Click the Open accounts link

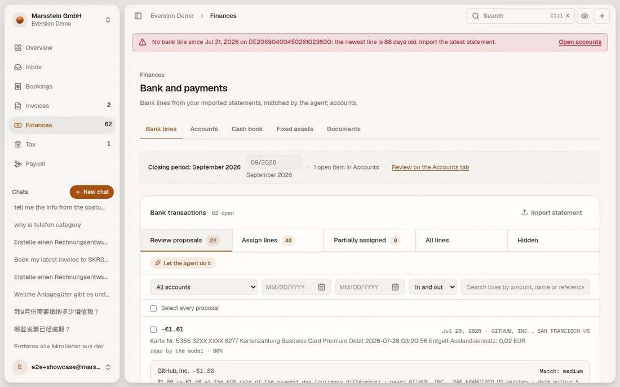click(579, 42)
